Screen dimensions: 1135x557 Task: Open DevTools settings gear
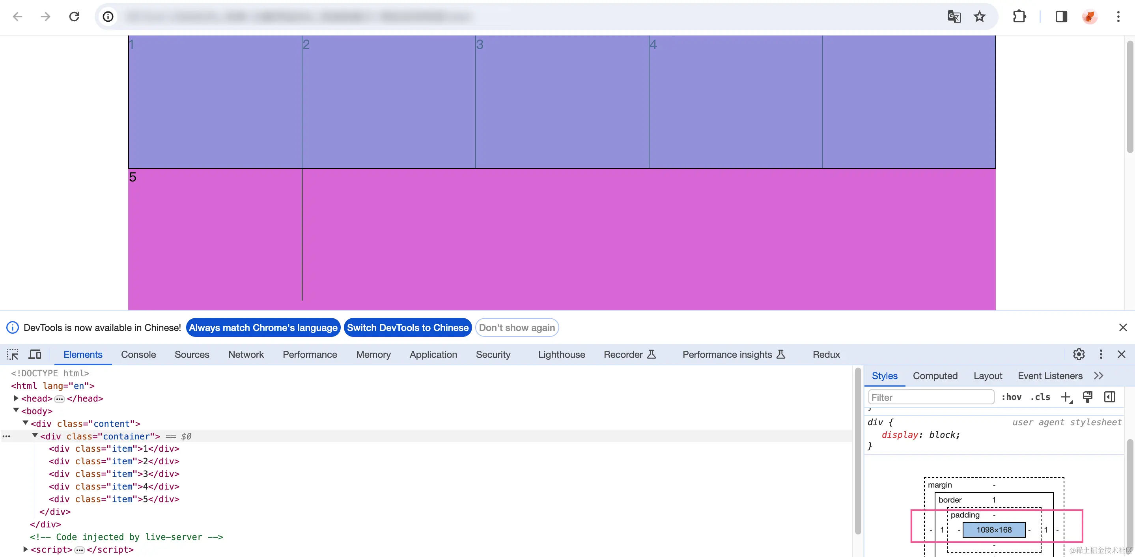1079,354
